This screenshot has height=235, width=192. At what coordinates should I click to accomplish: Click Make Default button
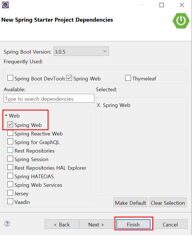tap(130, 202)
